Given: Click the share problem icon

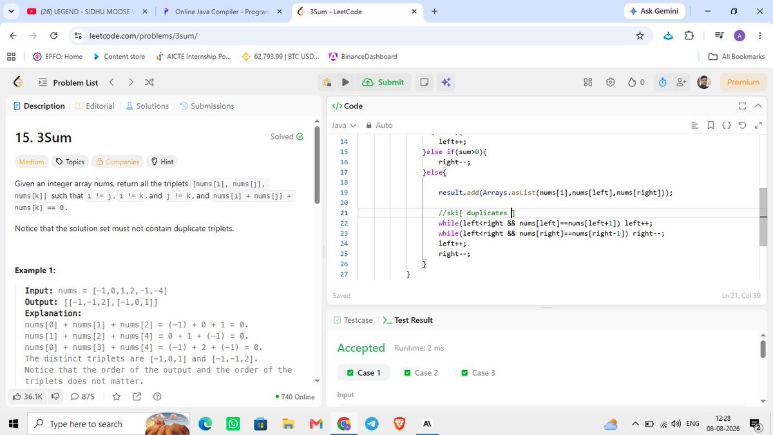Looking at the screenshot, I should 137,396.
